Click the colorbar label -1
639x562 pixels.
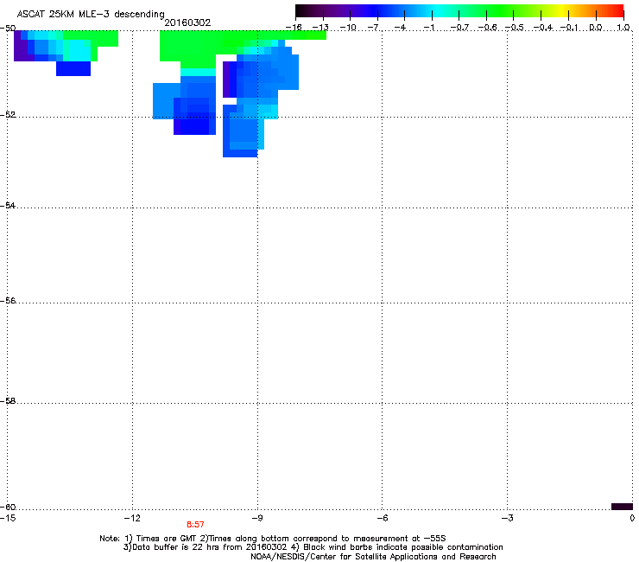[429, 28]
